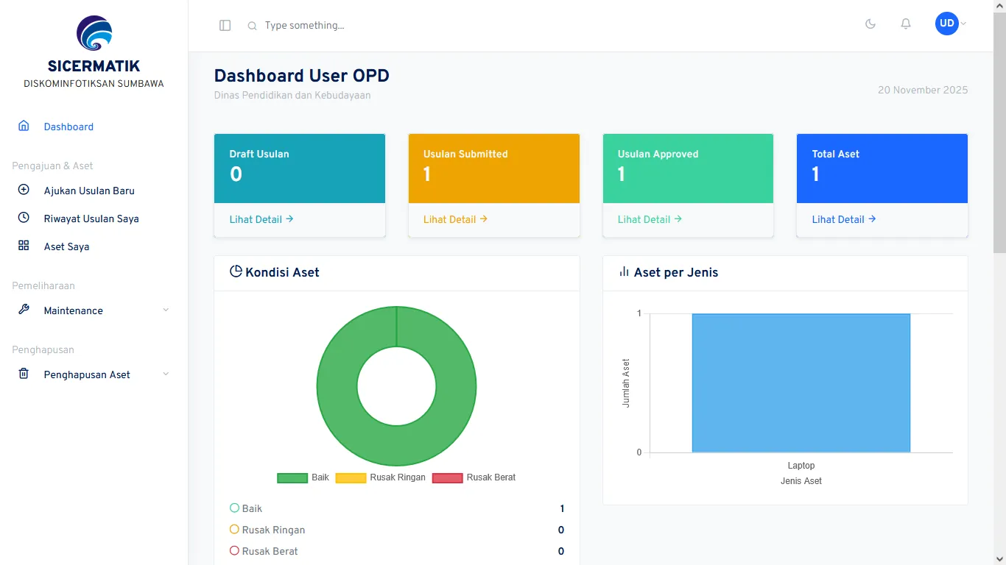Open the Ajukan Usulan Baru plus icon
1006x565 pixels.
point(23,191)
